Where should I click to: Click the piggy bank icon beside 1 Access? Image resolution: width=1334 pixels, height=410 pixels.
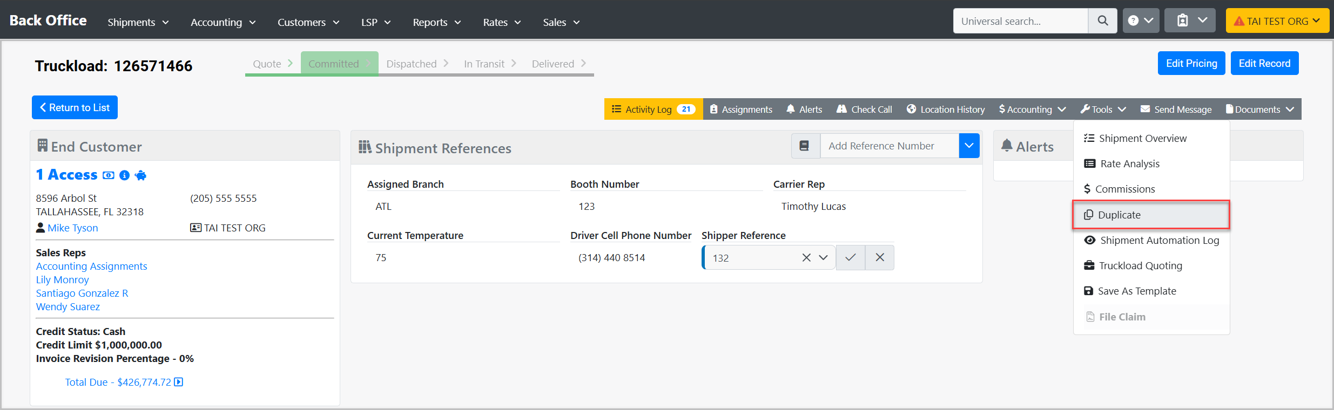tap(140, 175)
